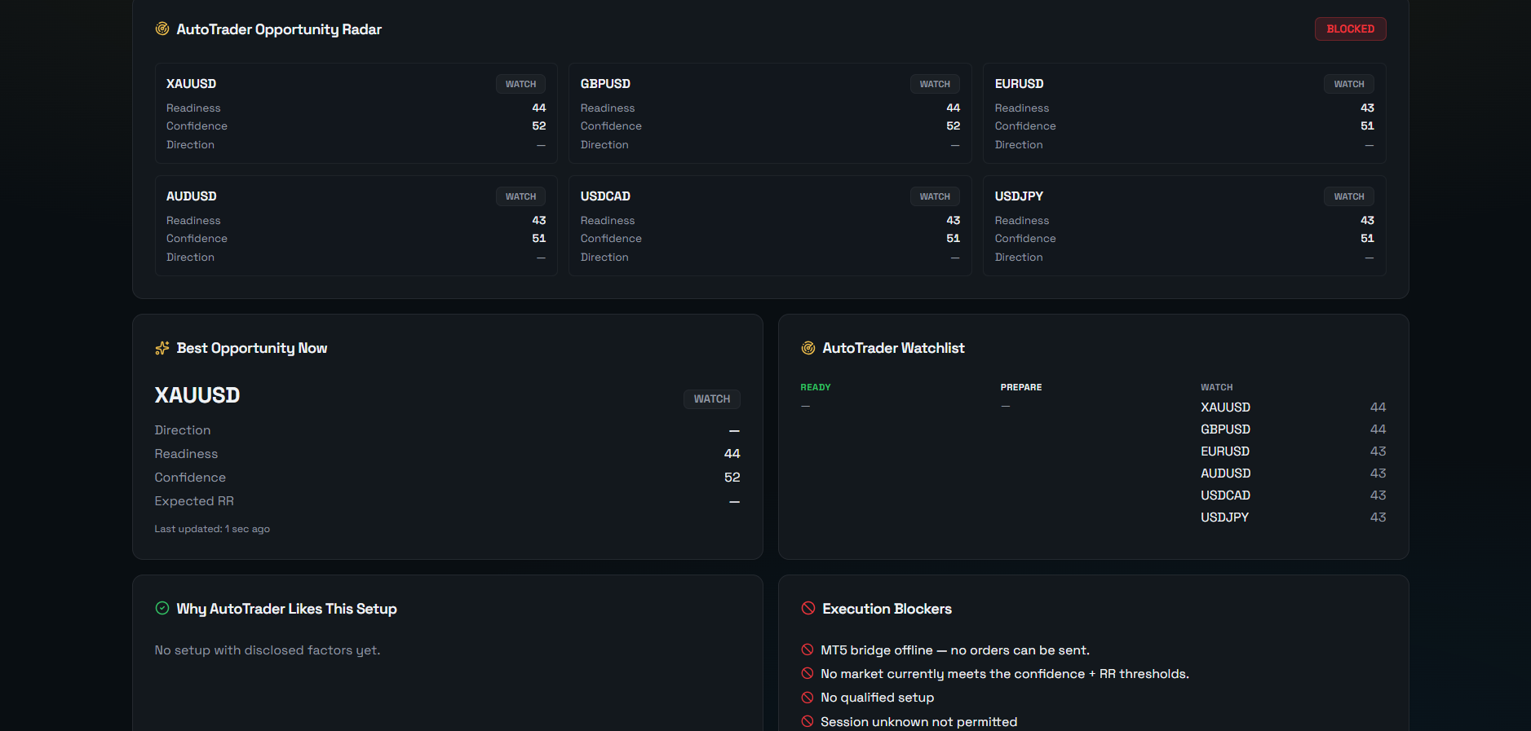Click the WATCH badge in Best Opportunity Now

point(712,399)
